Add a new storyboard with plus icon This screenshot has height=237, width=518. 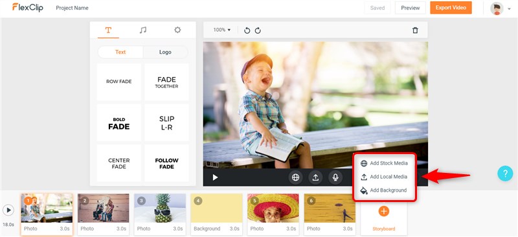pyautogui.click(x=383, y=211)
